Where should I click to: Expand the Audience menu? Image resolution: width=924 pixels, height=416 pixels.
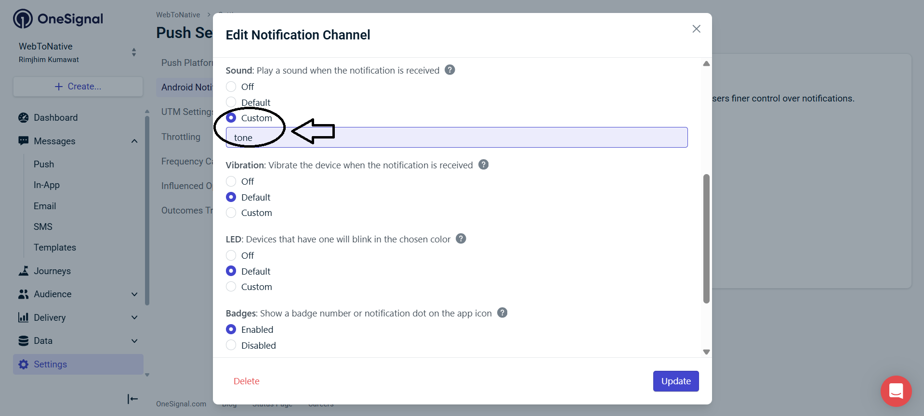point(134,294)
